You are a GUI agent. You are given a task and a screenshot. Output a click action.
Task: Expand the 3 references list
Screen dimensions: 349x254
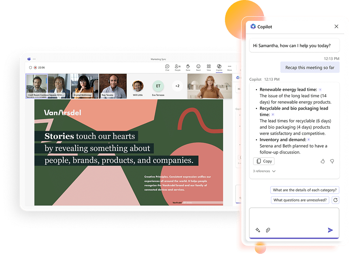[x=264, y=171]
